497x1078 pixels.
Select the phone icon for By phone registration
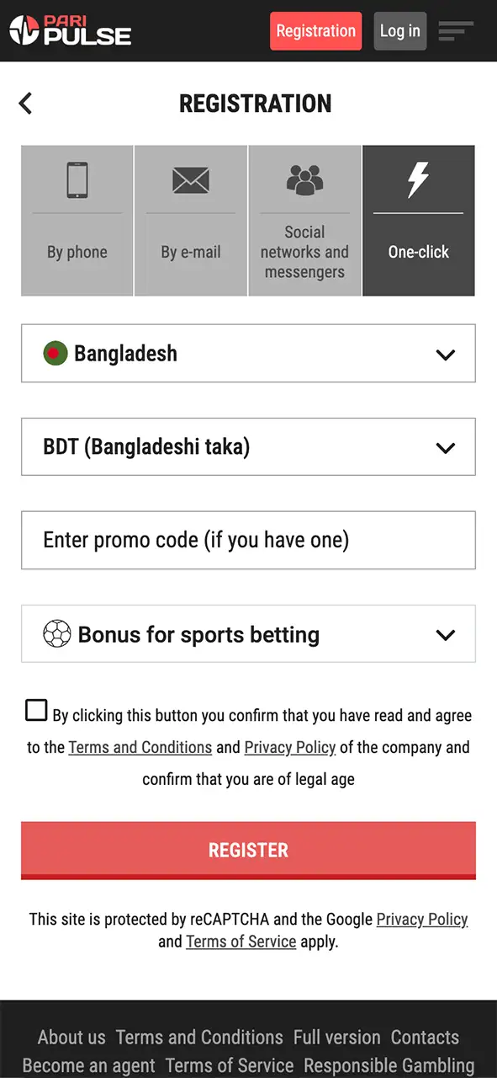[x=77, y=179]
